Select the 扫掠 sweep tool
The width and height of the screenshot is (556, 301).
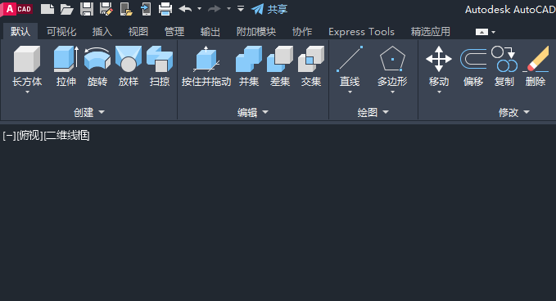(160, 66)
